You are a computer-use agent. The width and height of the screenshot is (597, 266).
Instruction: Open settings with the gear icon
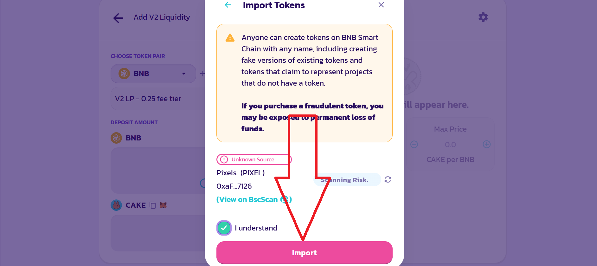point(483,17)
